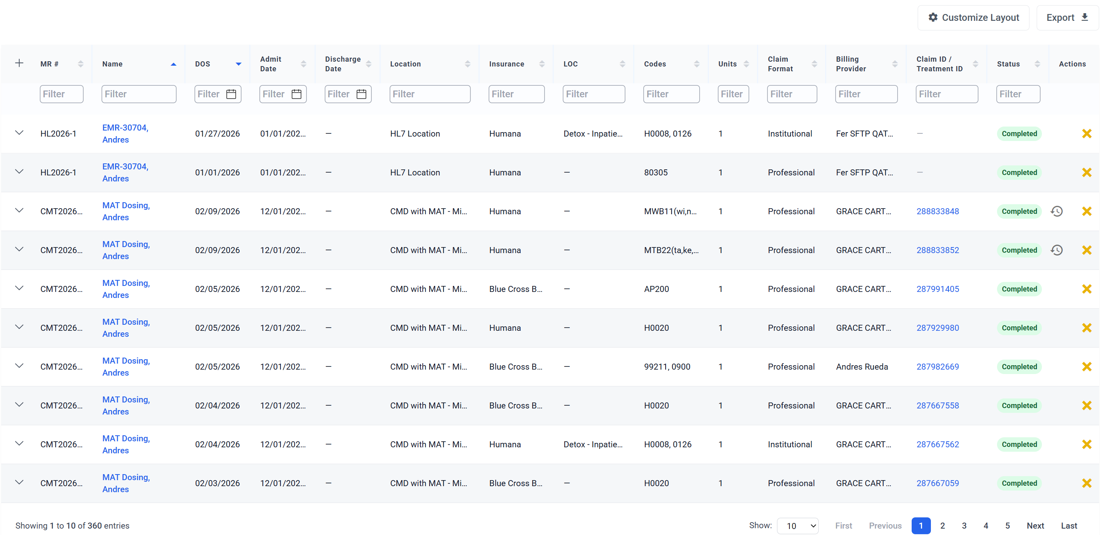This screenshot has width=1102, height=535.
Task: Go to page 3 of results
Action: 964,526
